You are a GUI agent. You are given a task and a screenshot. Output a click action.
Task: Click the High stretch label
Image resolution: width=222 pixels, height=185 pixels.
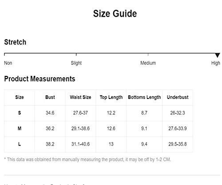[x=216, y=63]
